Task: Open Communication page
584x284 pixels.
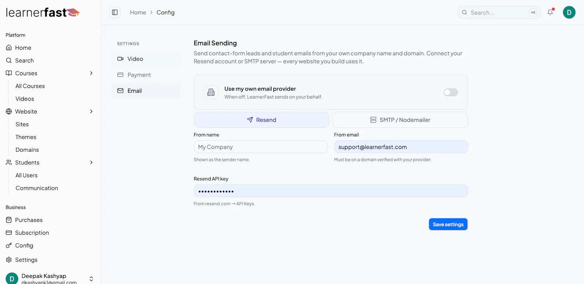Action: coord(37,188)
